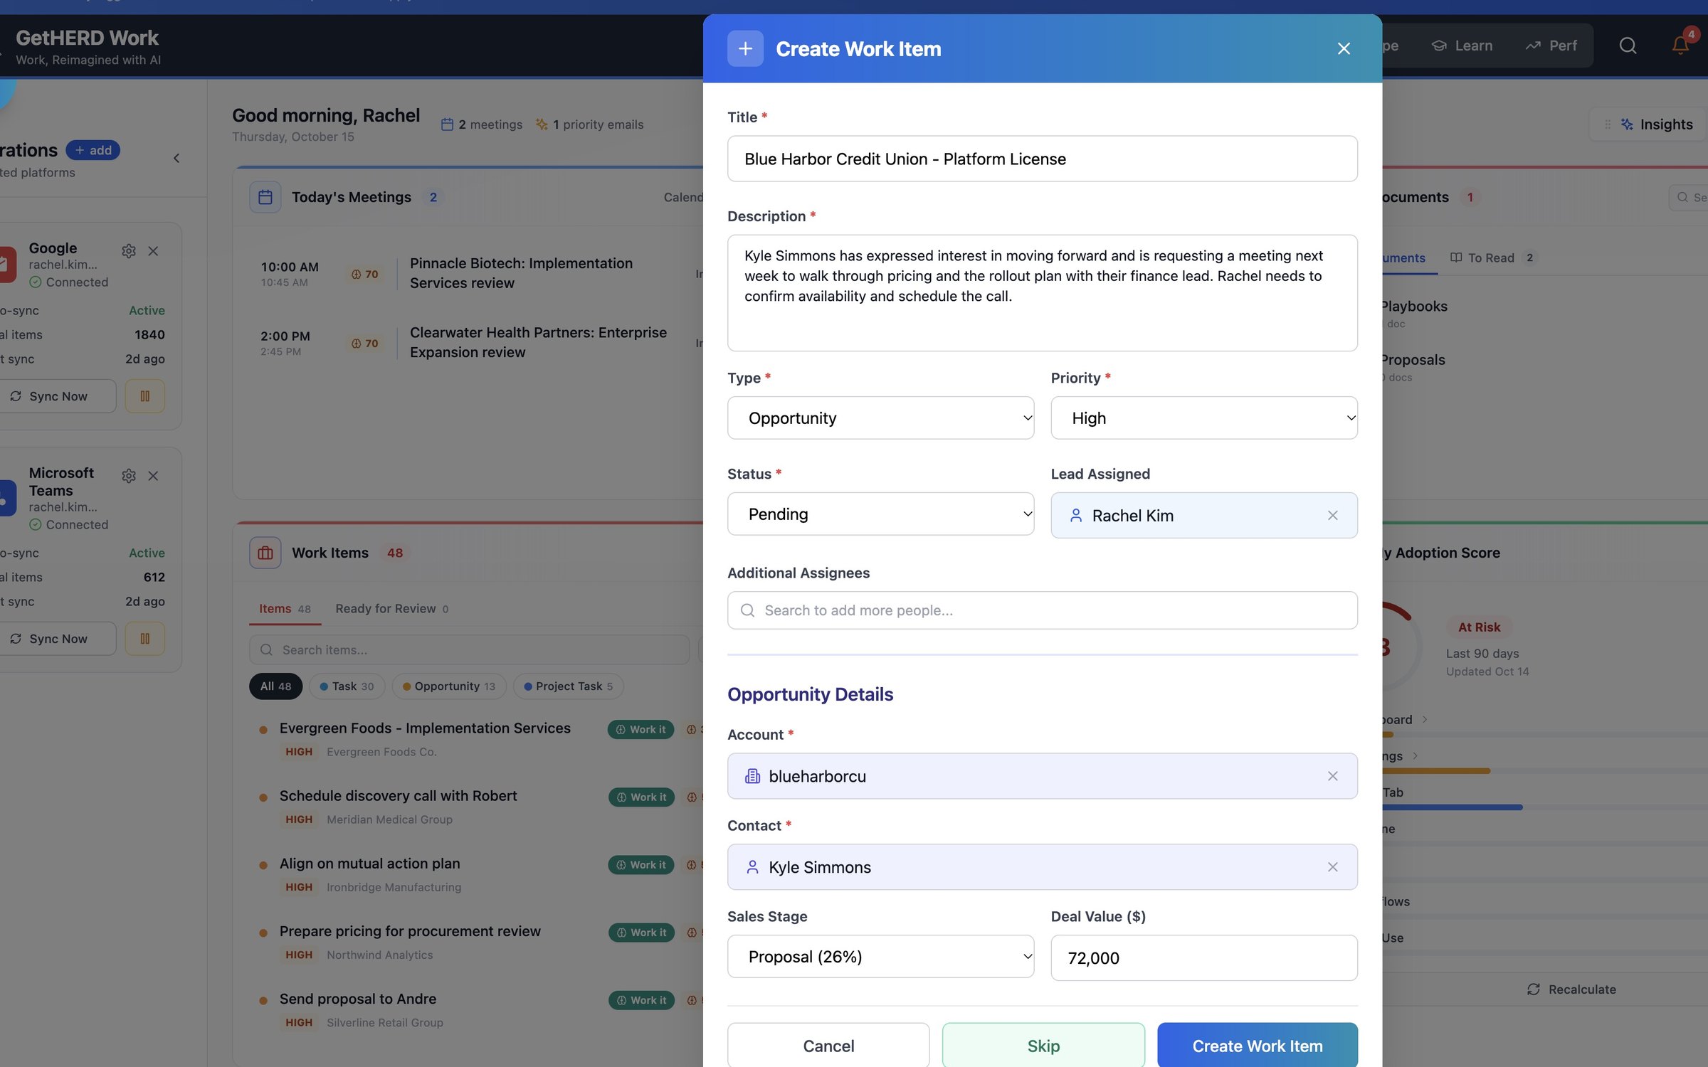Remove the Microsoft Teams integration card
This screenshot has width=1708, height=1067.
153,476
